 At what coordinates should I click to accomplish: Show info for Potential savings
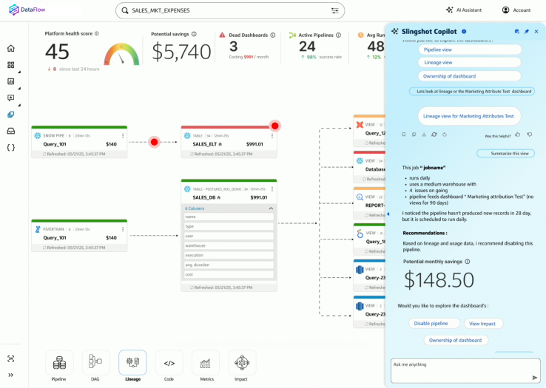194,34
